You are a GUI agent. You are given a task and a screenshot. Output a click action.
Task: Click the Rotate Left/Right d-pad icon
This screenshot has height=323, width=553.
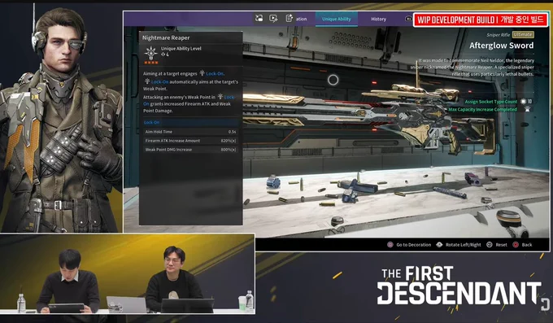(439, 245)
